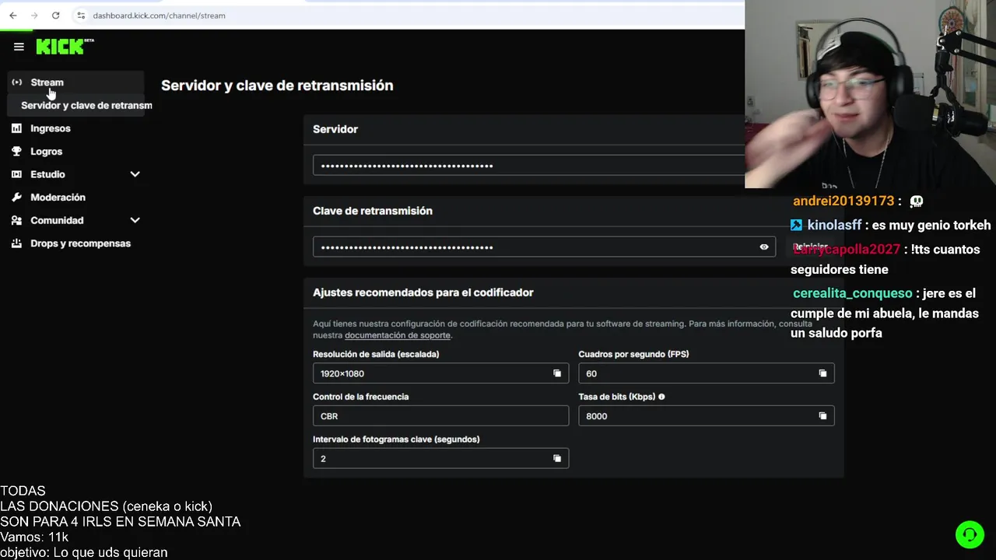Click the Servidor y clave de retransmisión page title
Viewport: 996px width, 560px height.
[x=277, y=86]
